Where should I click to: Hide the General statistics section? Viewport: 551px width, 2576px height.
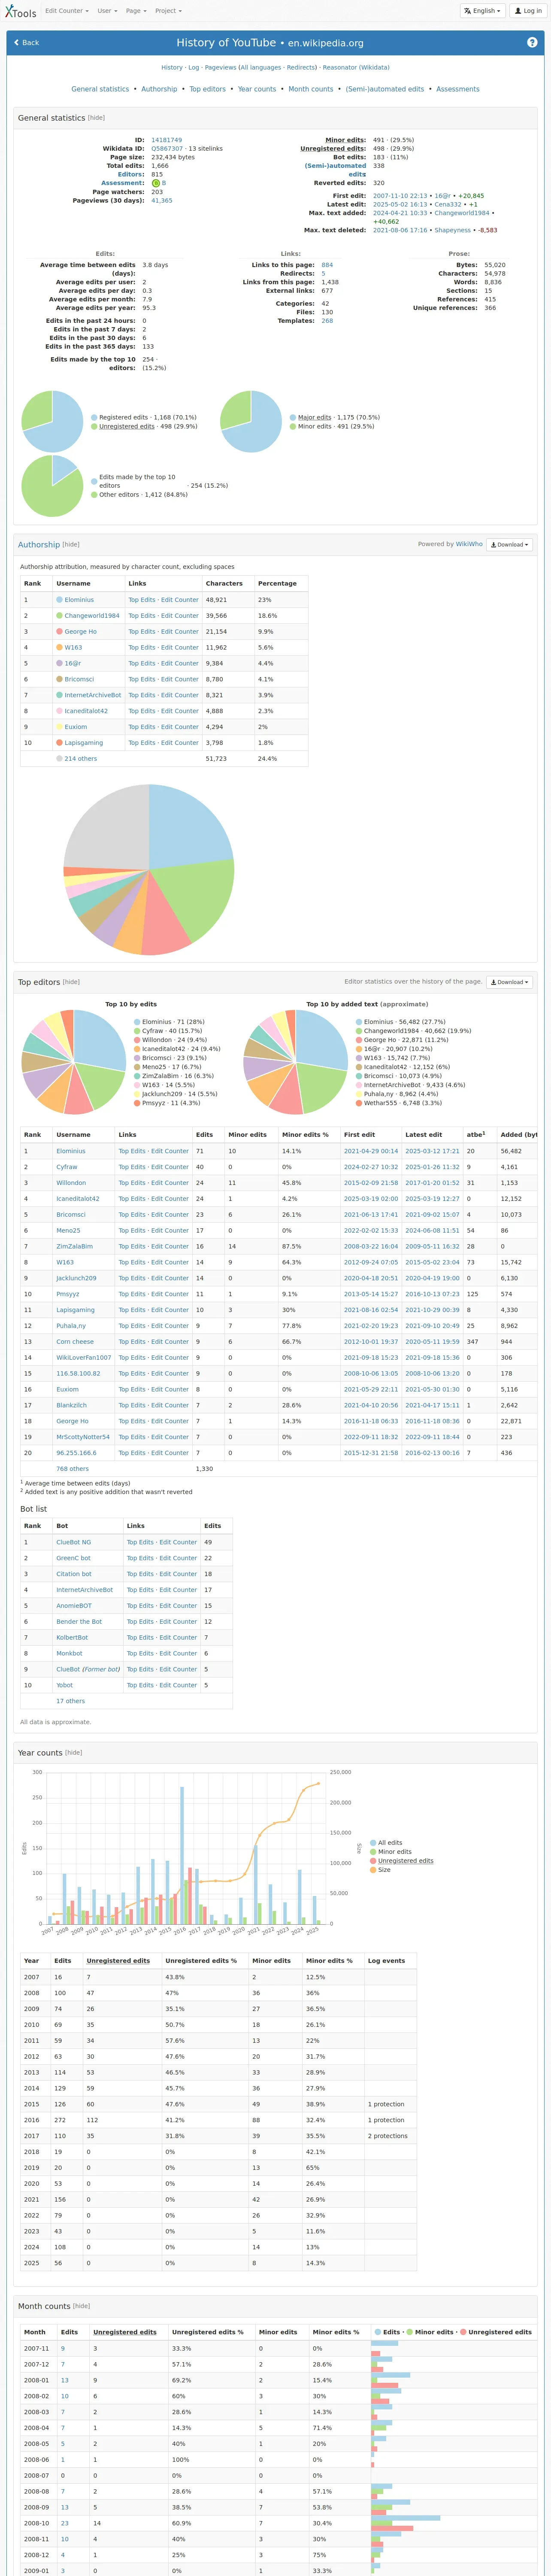96,118
